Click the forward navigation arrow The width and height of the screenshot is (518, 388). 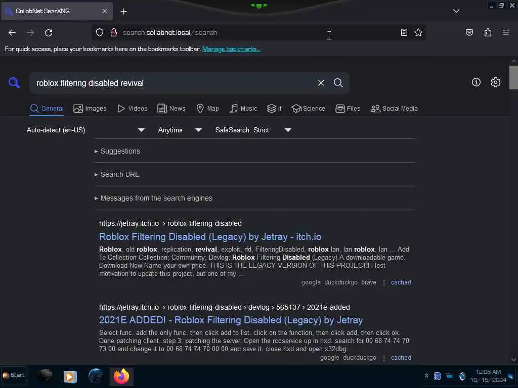30,33
